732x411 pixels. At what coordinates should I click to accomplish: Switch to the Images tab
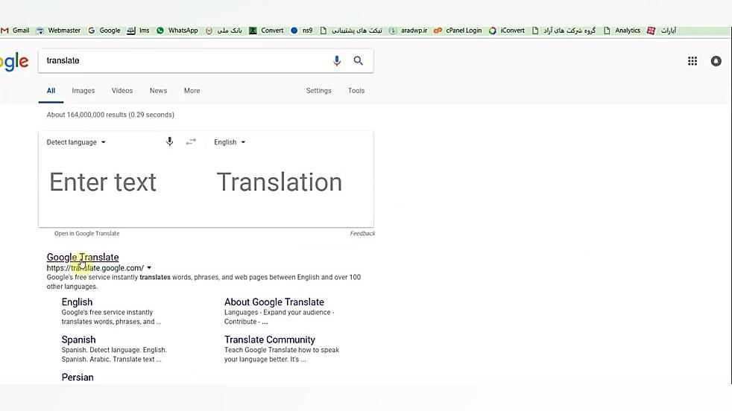(83, 91)
